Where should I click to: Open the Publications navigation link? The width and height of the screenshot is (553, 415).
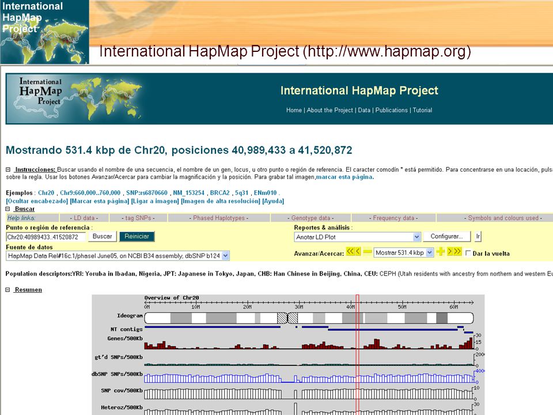tap(392, 110)
